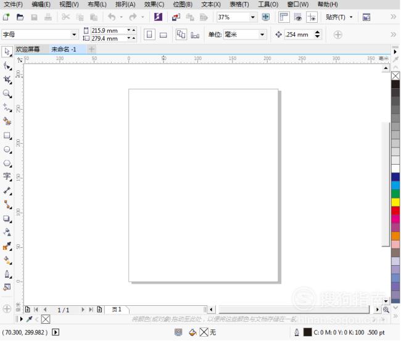Select the Freehand drawing tool

7,108
